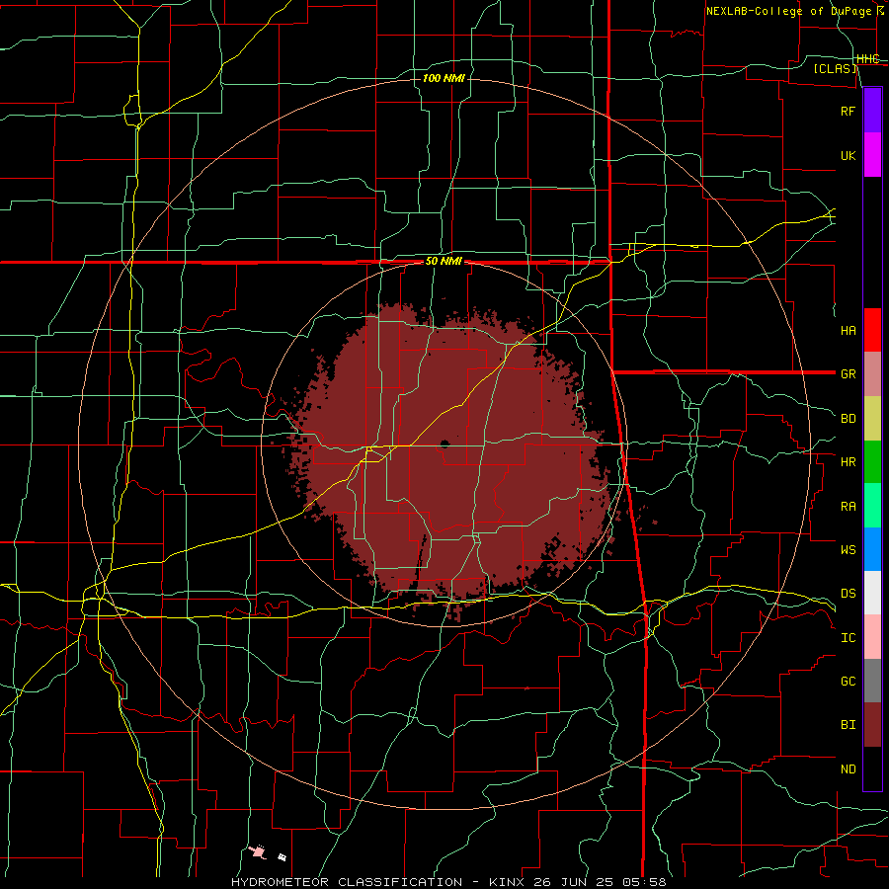The width and height of the screenshot is (889, 889).
Task: Click the UK legend label
Action: [x=848, y=155]
